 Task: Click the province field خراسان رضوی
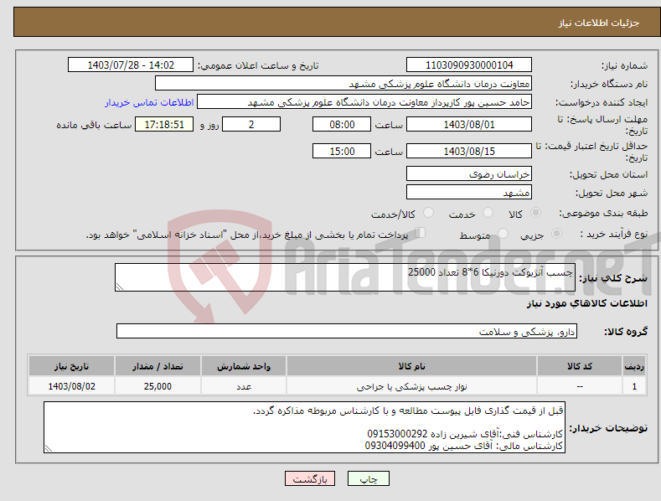[469, 173]
